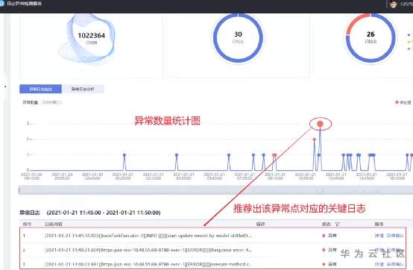Open the user avatar in top right
Screen dimensions: 413x270
394,4
